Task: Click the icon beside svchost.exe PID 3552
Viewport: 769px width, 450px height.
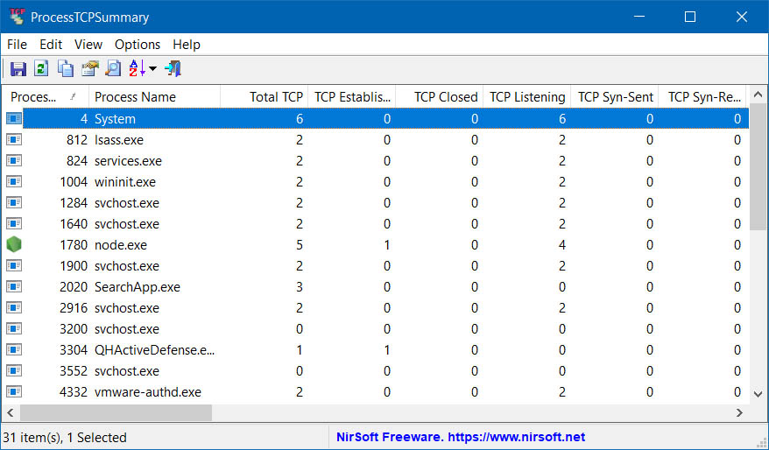Action: [x=14, y=371]
